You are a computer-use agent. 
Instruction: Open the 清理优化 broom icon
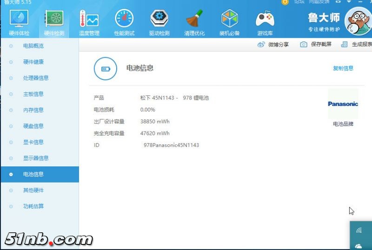click(194, 20)
